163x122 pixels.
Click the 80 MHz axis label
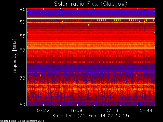[22, 104]
